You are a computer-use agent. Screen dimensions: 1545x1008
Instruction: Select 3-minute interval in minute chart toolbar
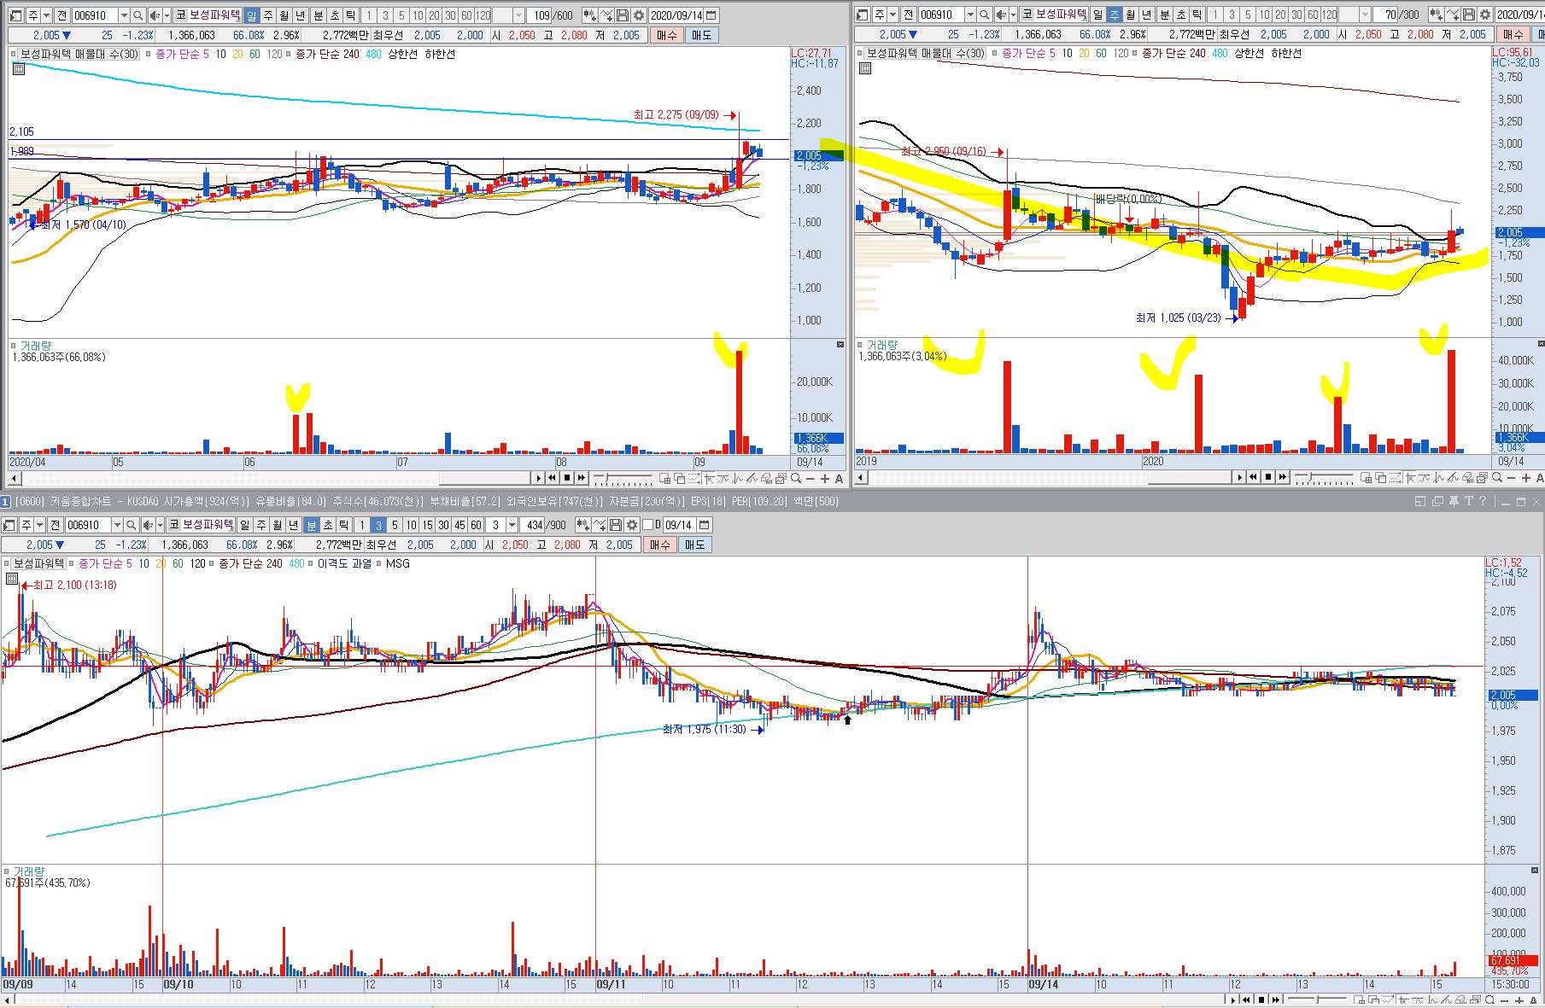pos(378,525)
